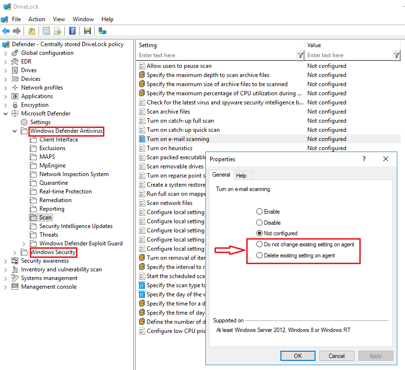Open the Window menu

(x=83, y=19)
